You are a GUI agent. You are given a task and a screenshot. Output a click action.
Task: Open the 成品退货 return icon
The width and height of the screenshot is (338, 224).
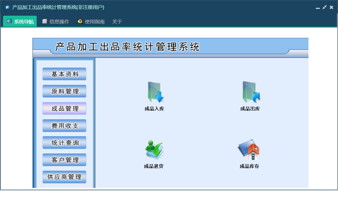pos(154,150)
